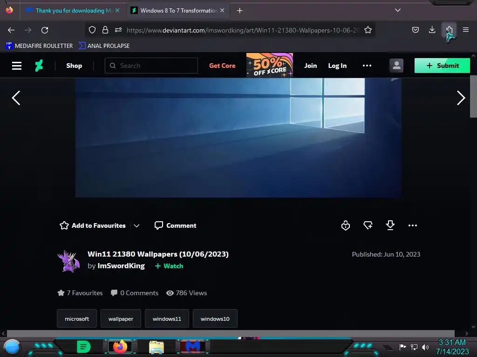477x357 pixels.
Task: Select the 'Windows 8 To 7 Transformation' tab
Action: coord(178,11)
